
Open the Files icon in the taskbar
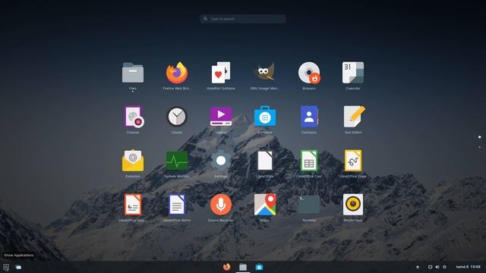tap(243, 267)
